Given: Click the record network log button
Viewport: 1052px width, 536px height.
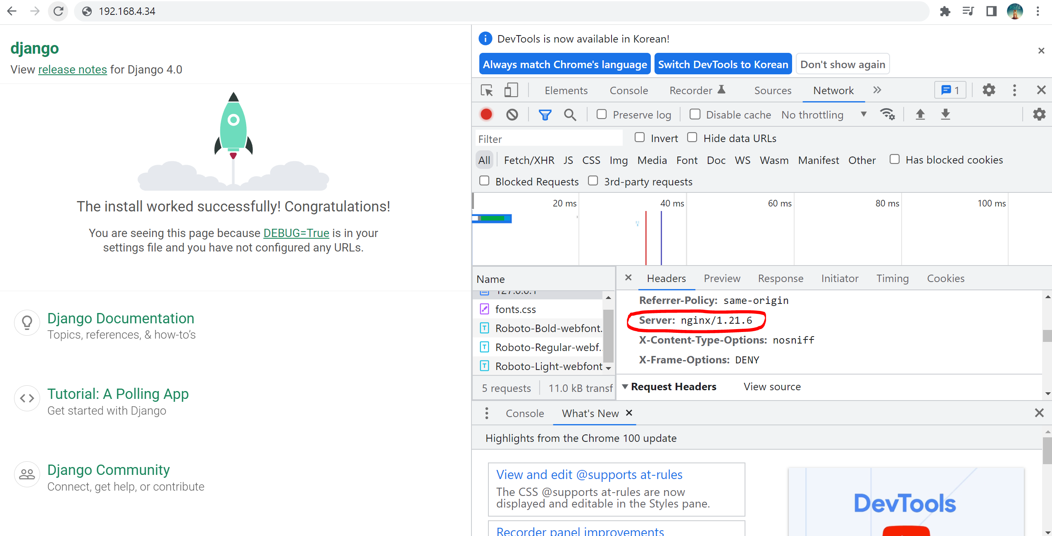Looking at the screenshot, I should tap(486, 114).
